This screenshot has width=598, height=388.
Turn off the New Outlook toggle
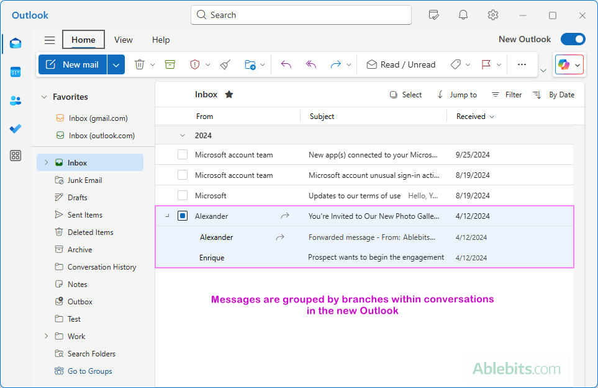click(573, 39)
